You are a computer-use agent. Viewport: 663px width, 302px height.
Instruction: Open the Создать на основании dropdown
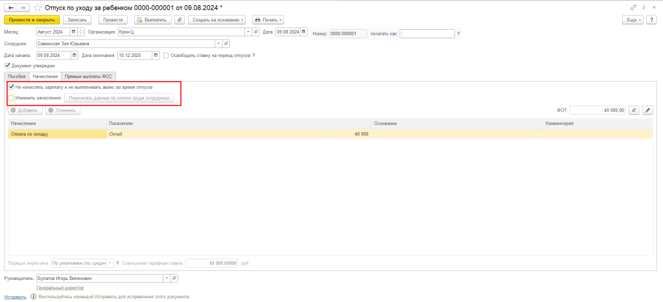[x=218, y=20]
